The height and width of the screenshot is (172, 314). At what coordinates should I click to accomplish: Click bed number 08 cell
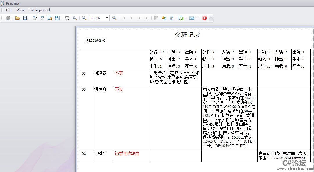87,156
